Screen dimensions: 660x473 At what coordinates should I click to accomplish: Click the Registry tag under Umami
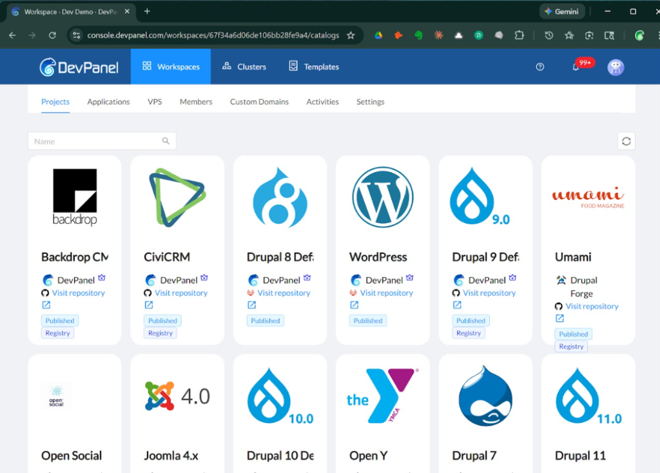click(x=570, y=346)
